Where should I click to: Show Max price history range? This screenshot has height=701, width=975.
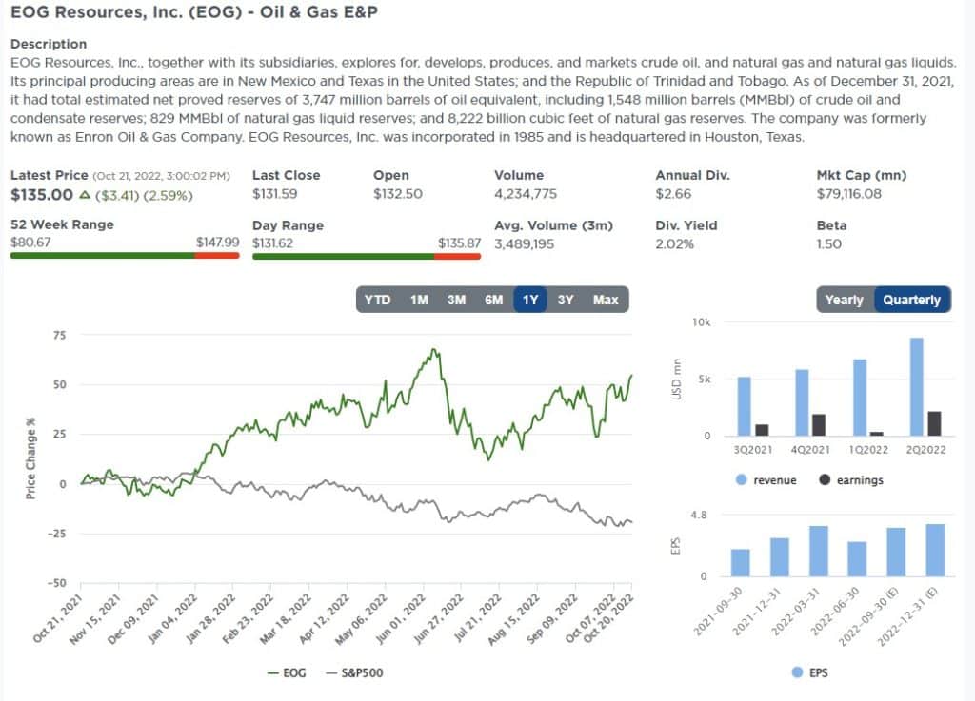pyautogui.click(x=606, y=300)
